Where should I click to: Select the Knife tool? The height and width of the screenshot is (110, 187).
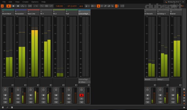click(x=112, y=6)
